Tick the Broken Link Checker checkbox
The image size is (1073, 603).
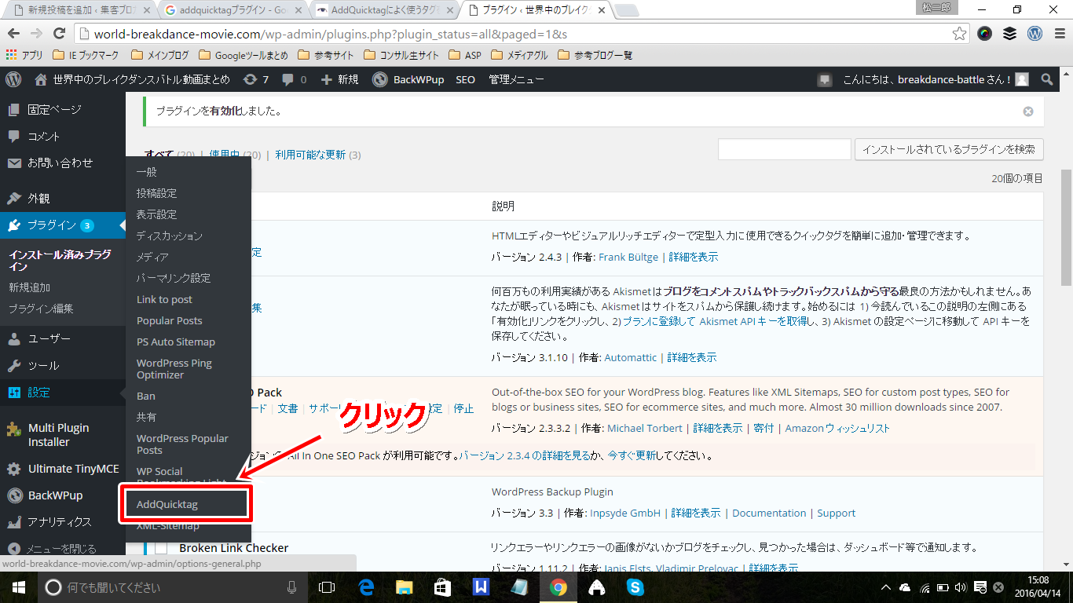tap(161, 548)
